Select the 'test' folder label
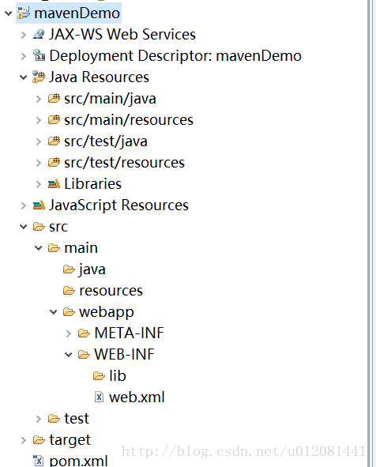 pyautogui.click(x=77, y=419)
